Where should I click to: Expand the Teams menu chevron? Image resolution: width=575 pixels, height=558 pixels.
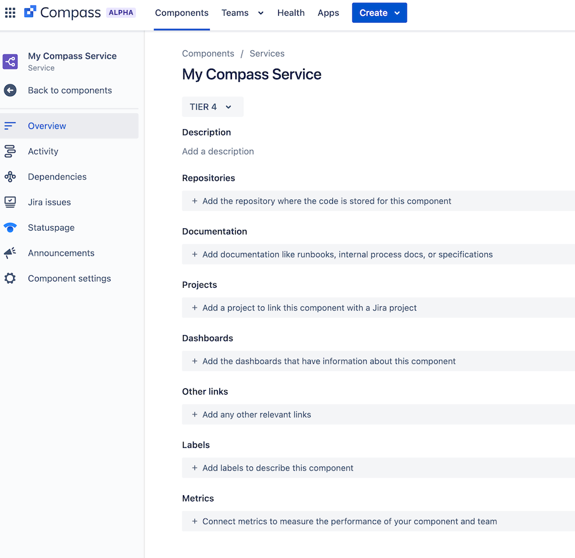pyautogui.click(x=260, y=13)
